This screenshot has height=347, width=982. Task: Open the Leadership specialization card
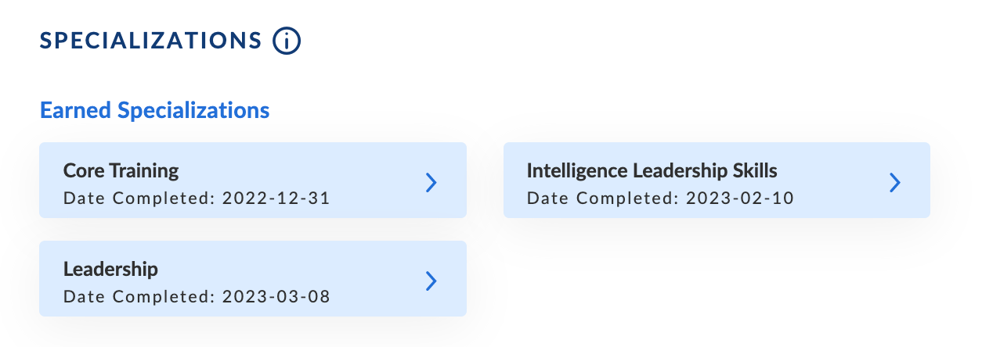coord(252,278)
